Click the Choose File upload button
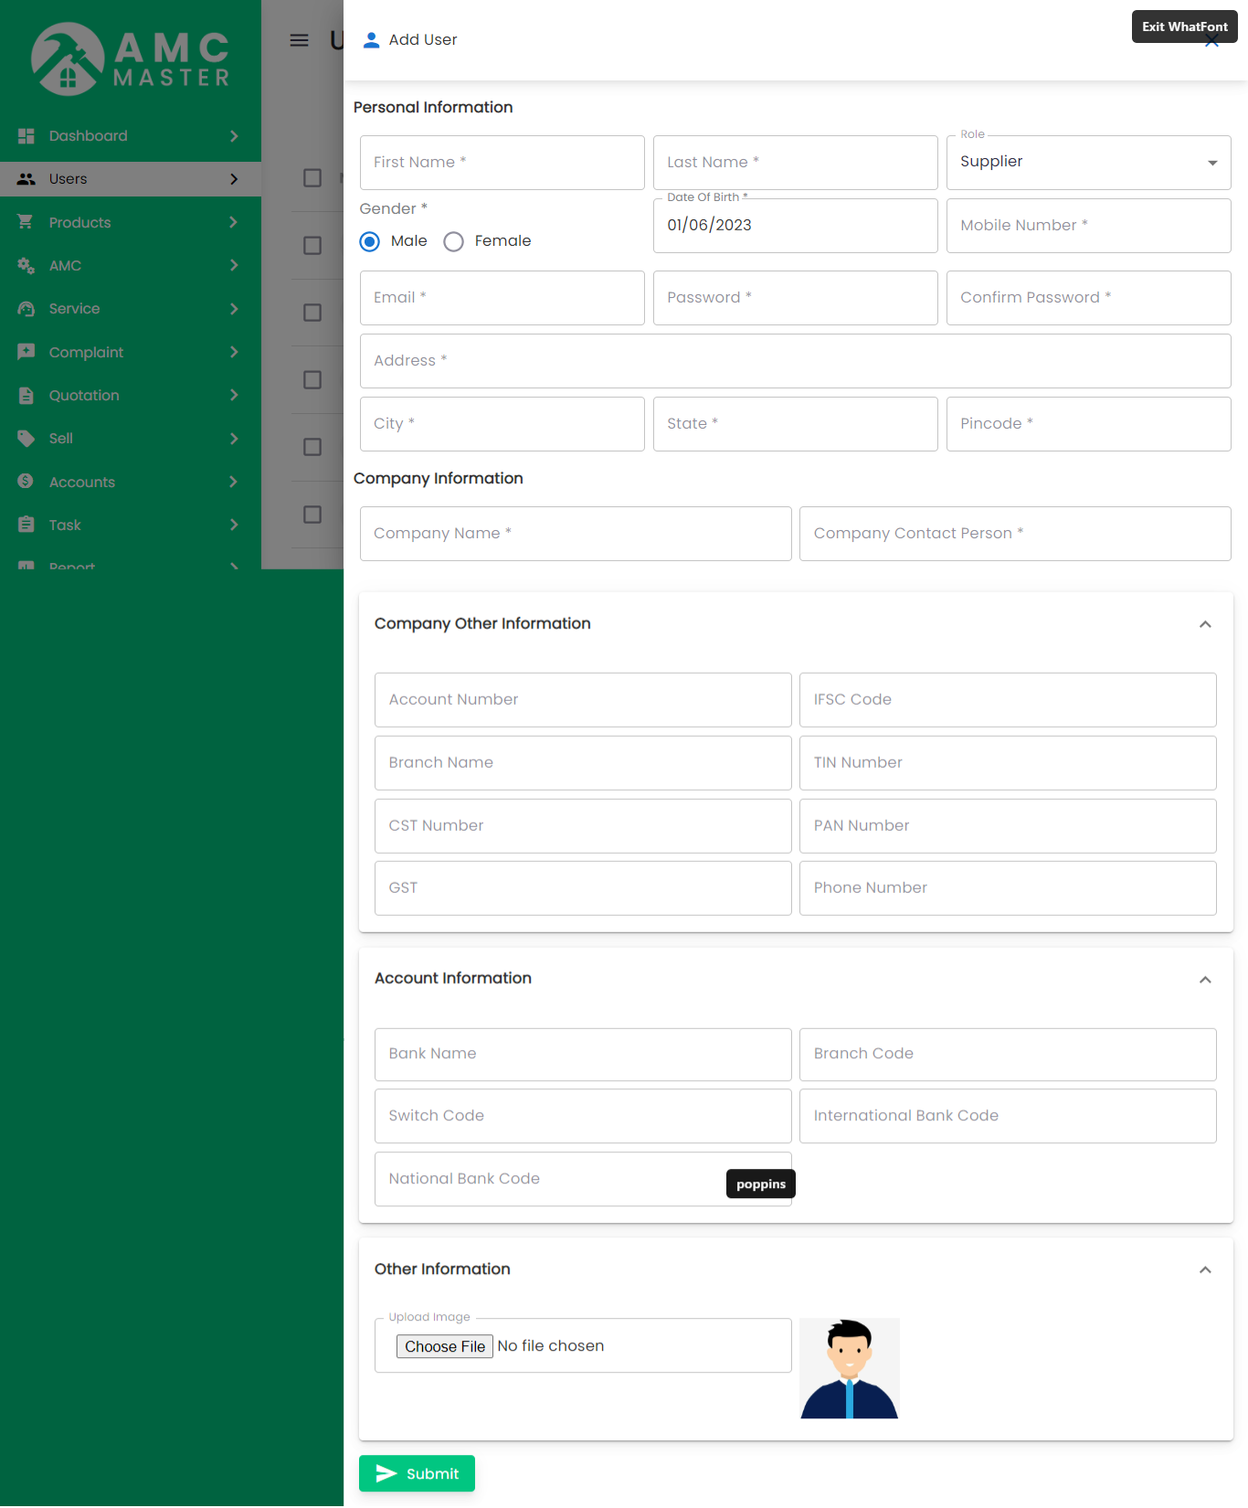The height and width of the screenshot is (1508, 1248). point(445,1346)
